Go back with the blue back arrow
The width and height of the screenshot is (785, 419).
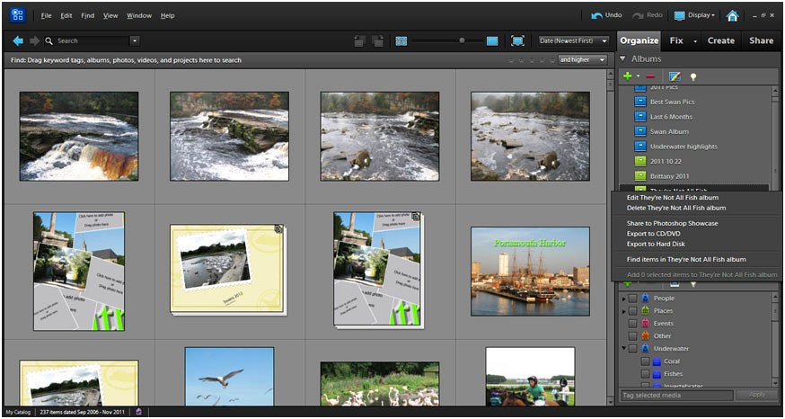[18, 41]
